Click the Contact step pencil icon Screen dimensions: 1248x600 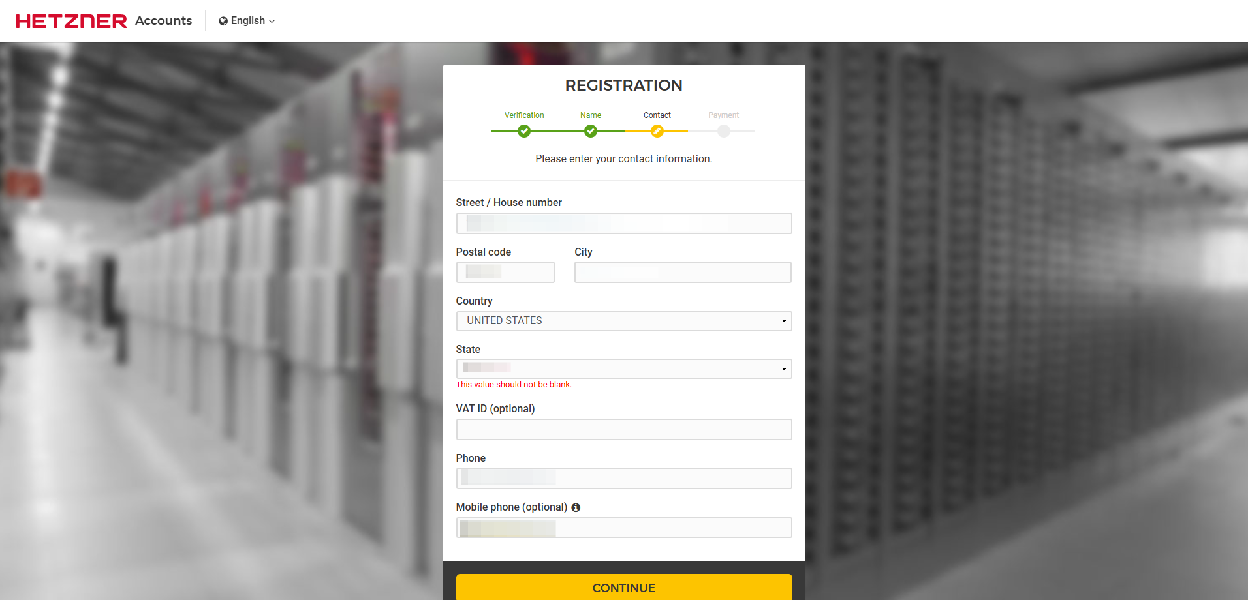pyautogui.click(x=657, y=131)
